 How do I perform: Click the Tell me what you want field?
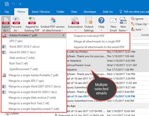point(134,12)
